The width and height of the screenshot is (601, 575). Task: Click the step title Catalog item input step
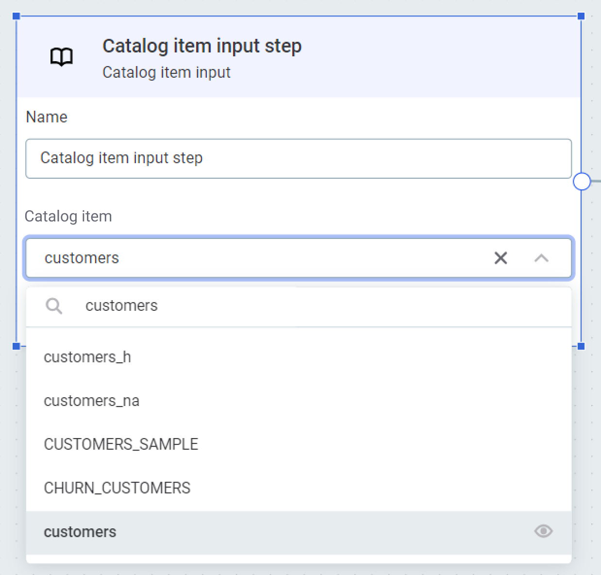pos(202,46)
